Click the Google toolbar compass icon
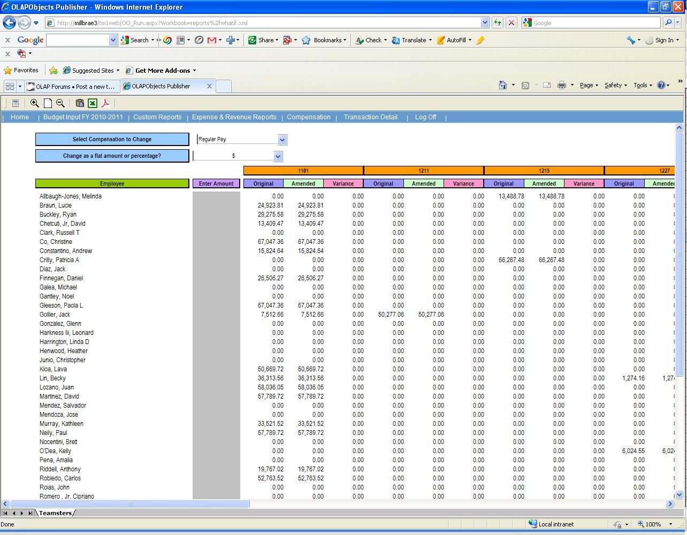Viewport: 687px width, 535px height. 199,40
